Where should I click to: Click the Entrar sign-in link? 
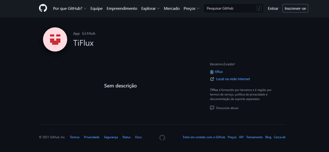click(273, 9)
